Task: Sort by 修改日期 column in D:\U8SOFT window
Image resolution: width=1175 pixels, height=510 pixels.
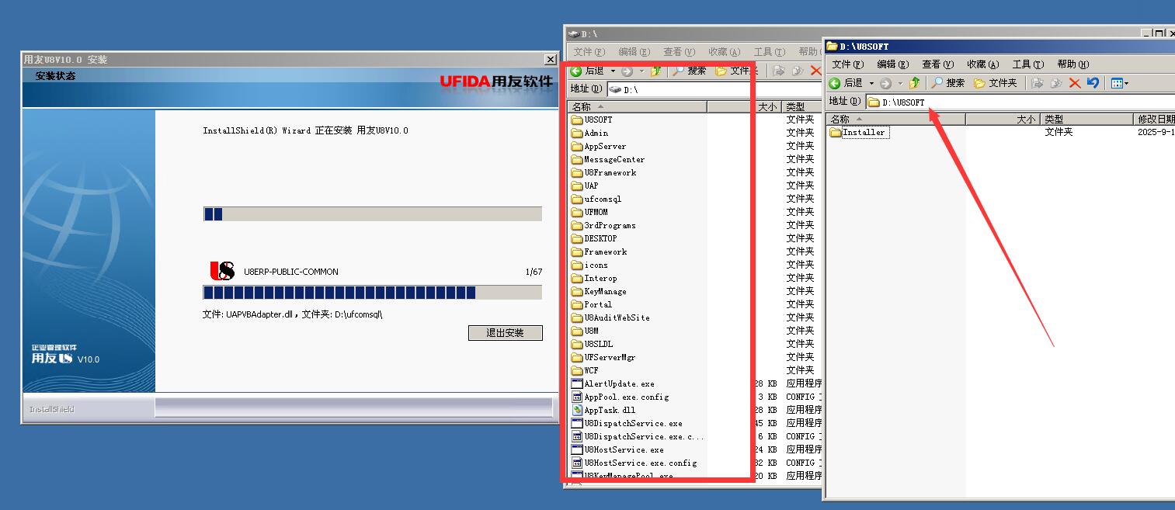Action: tap(1154, 119)
